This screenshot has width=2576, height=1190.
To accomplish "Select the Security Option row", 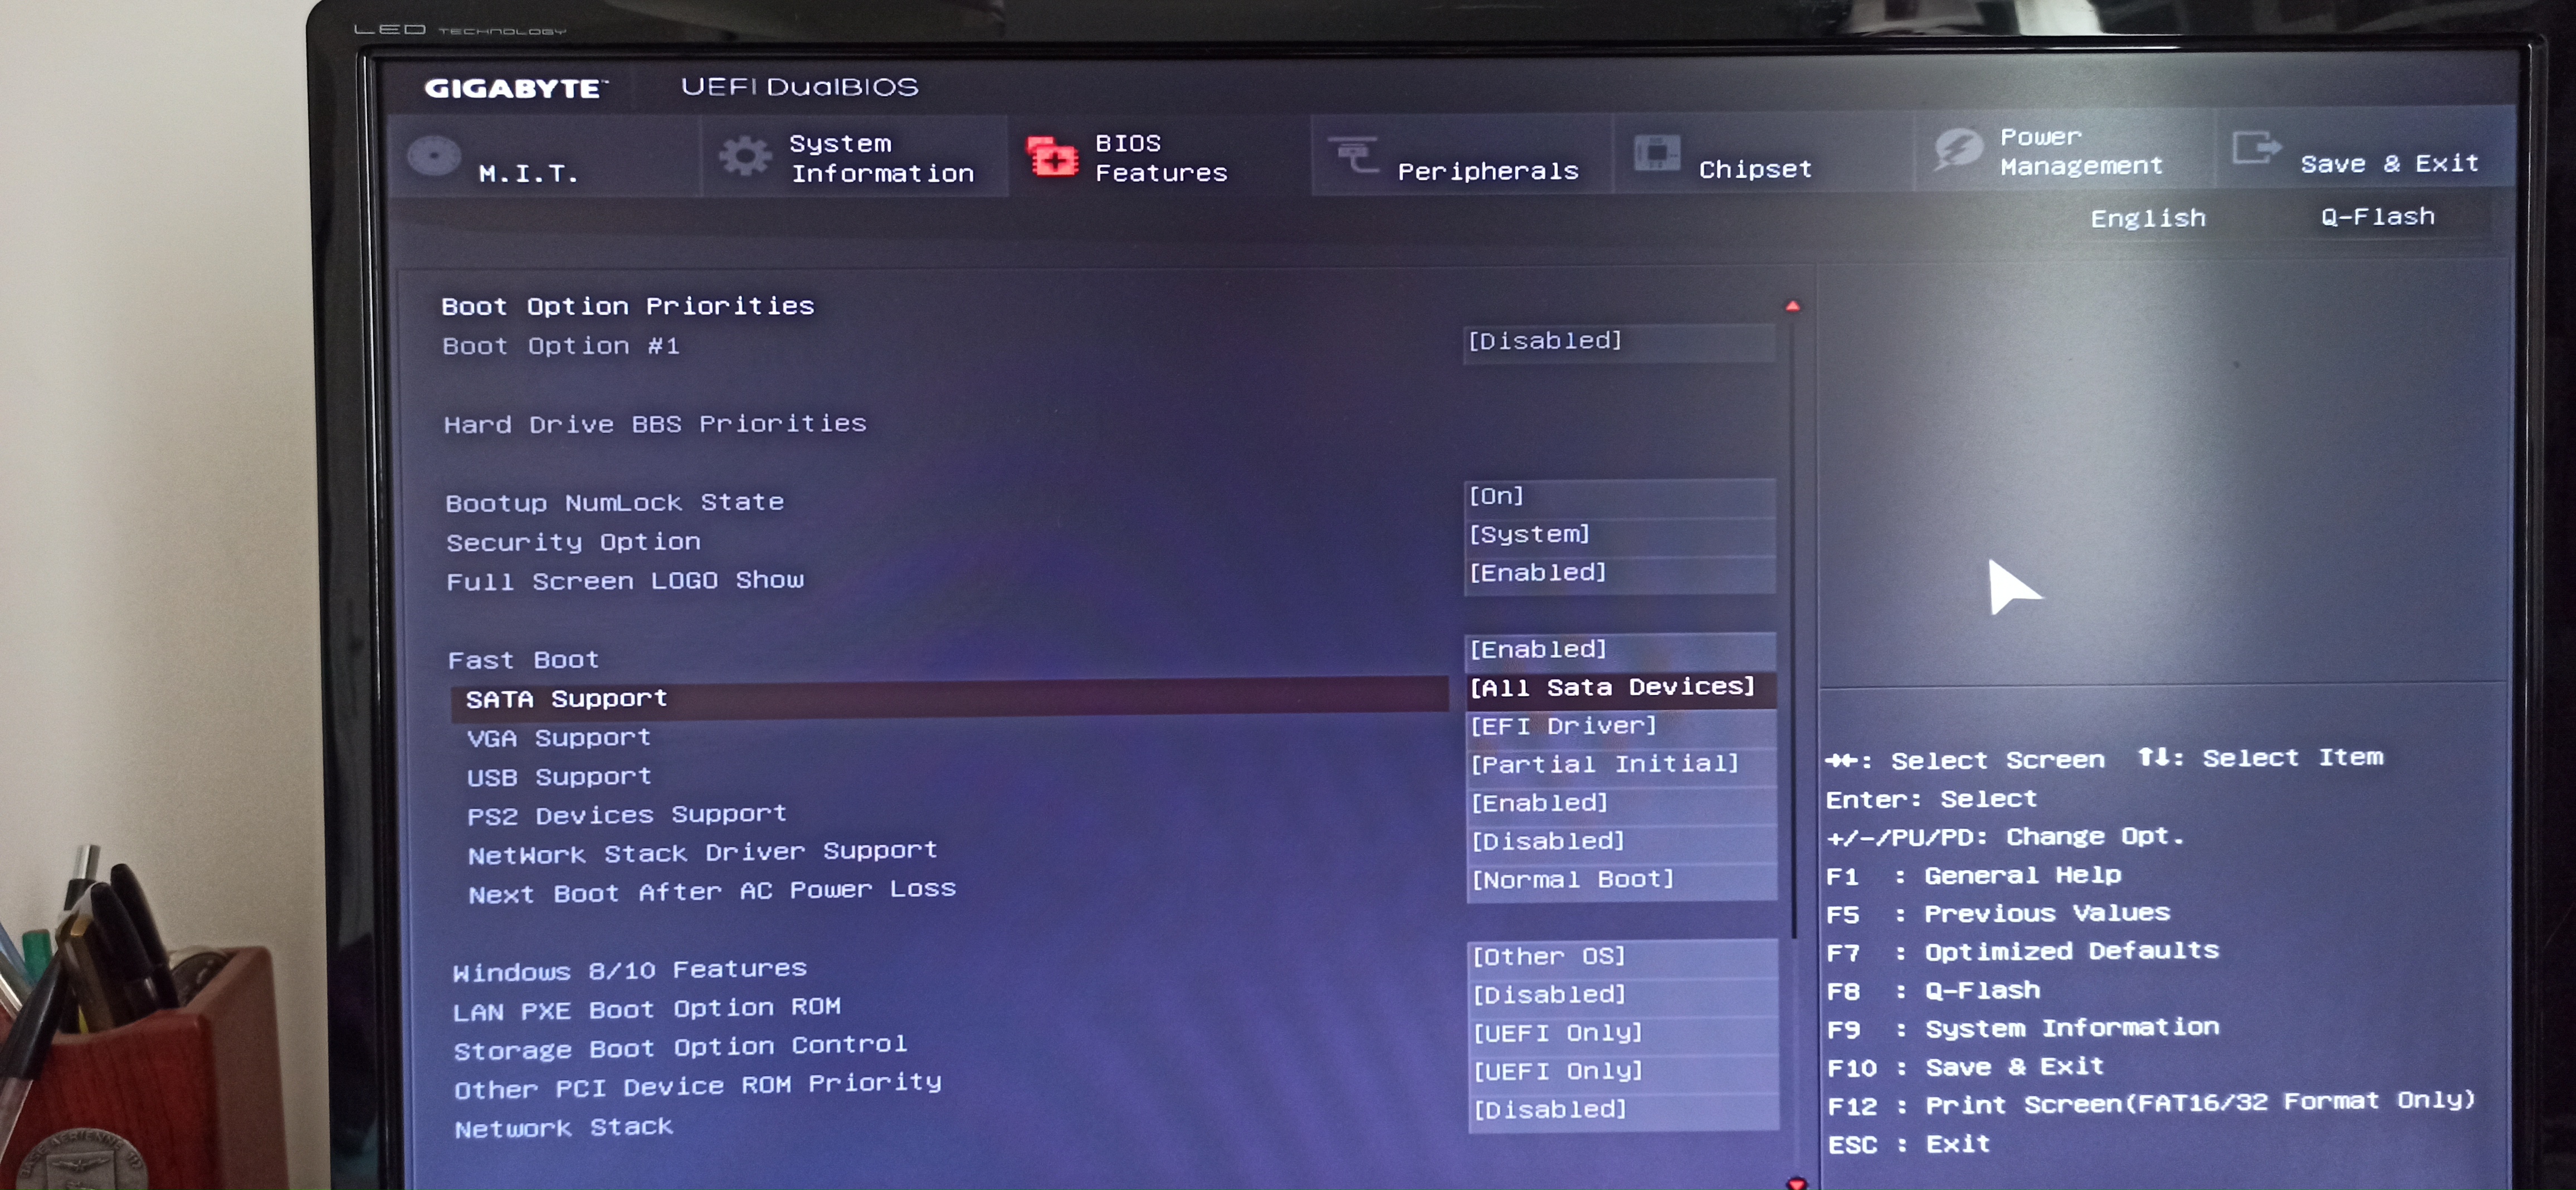I will [x=573, y=542].
